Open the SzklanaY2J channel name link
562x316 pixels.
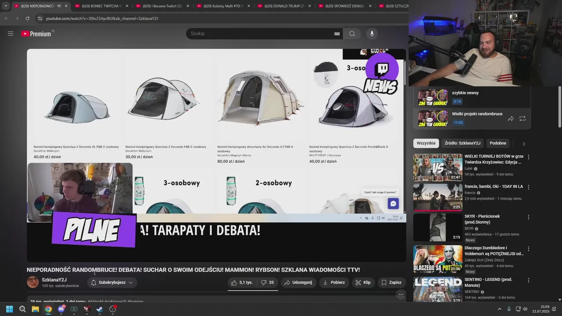[x=54, y=280]
